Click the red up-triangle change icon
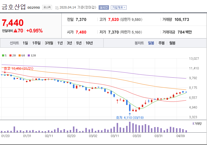Viewport: 207px width, 145px height. 16,31
